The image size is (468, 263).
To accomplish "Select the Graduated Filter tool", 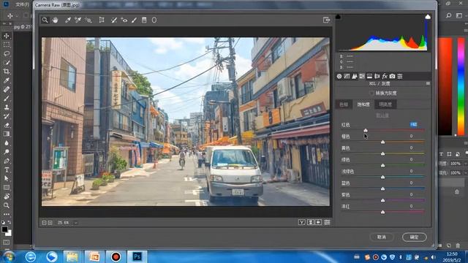I will click(144, 20).
